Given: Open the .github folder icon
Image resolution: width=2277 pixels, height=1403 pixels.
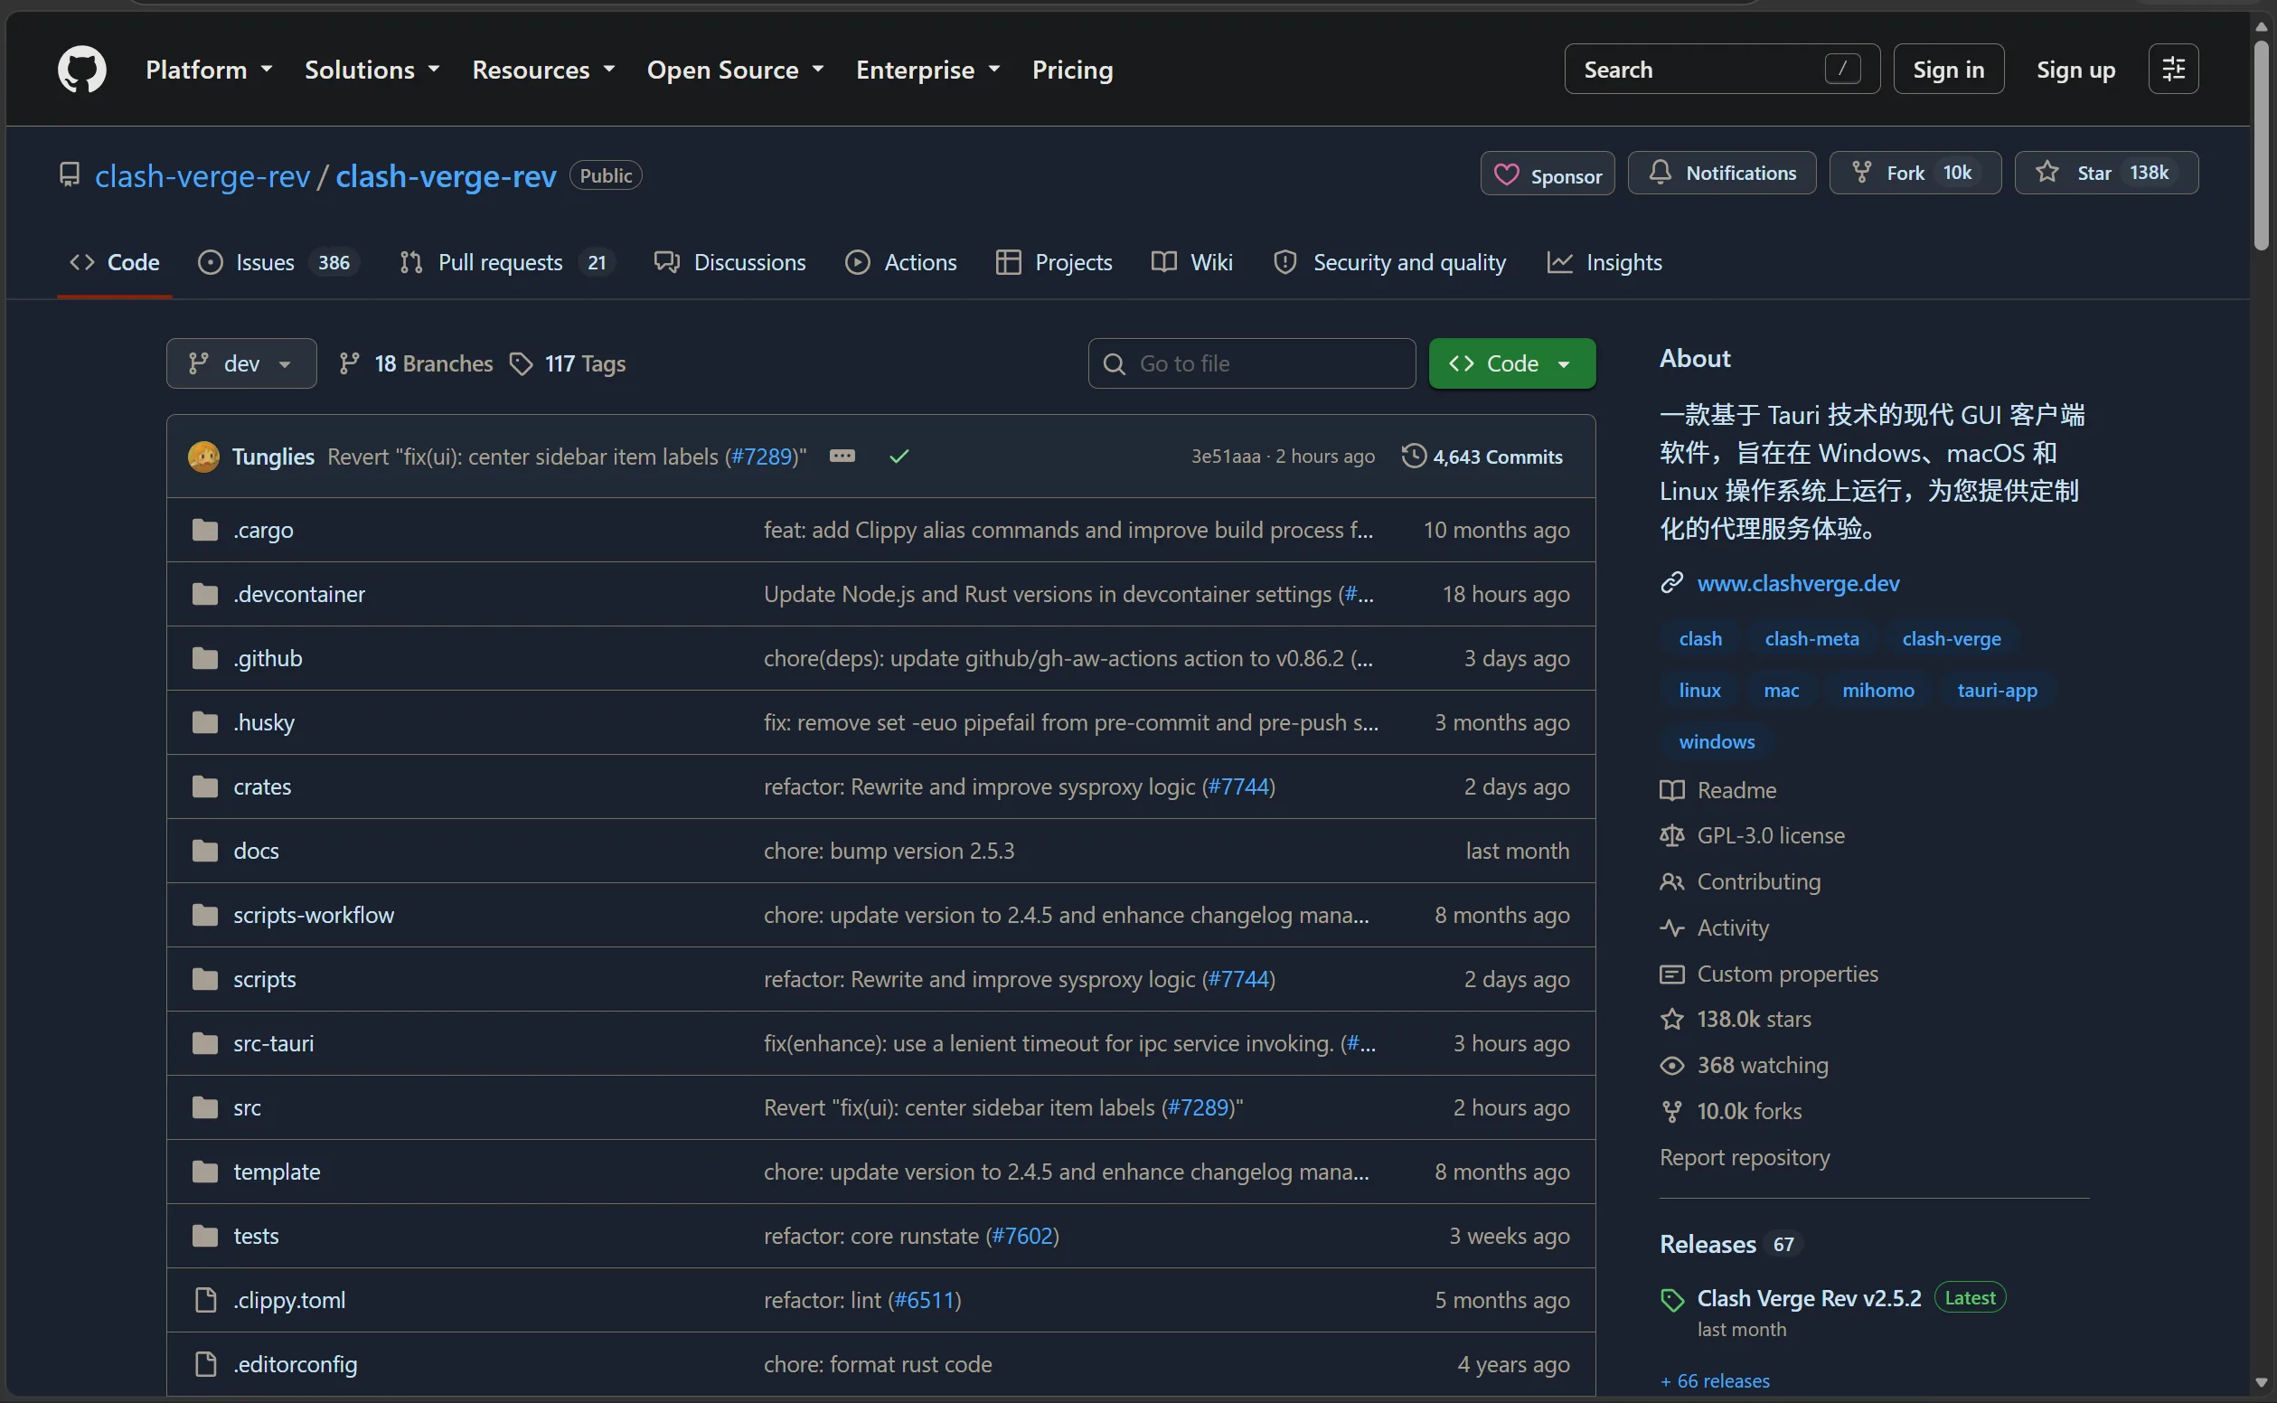Looking at the screenshot, I should tap(205, 658).
